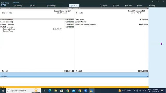The height and width of the screenshot is (93, 166).
Task: Open the M: E-mail menu
Action: [x=128, y=6]
